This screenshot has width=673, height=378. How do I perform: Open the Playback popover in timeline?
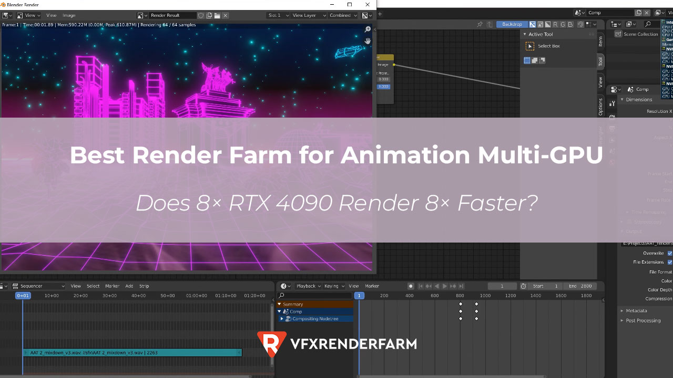308,286
